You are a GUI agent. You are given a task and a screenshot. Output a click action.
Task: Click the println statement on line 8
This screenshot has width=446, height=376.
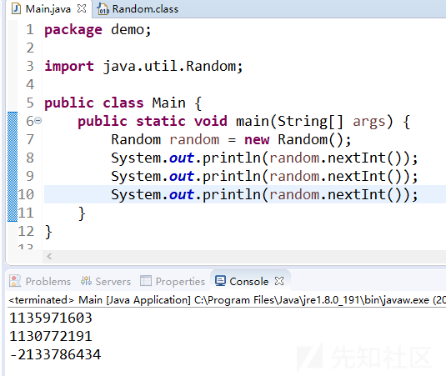264,158
